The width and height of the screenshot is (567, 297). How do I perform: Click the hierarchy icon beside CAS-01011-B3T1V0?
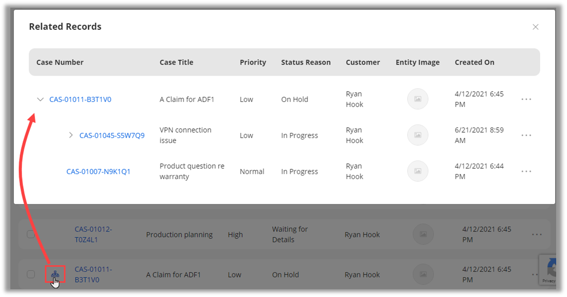tap(55, 275)
